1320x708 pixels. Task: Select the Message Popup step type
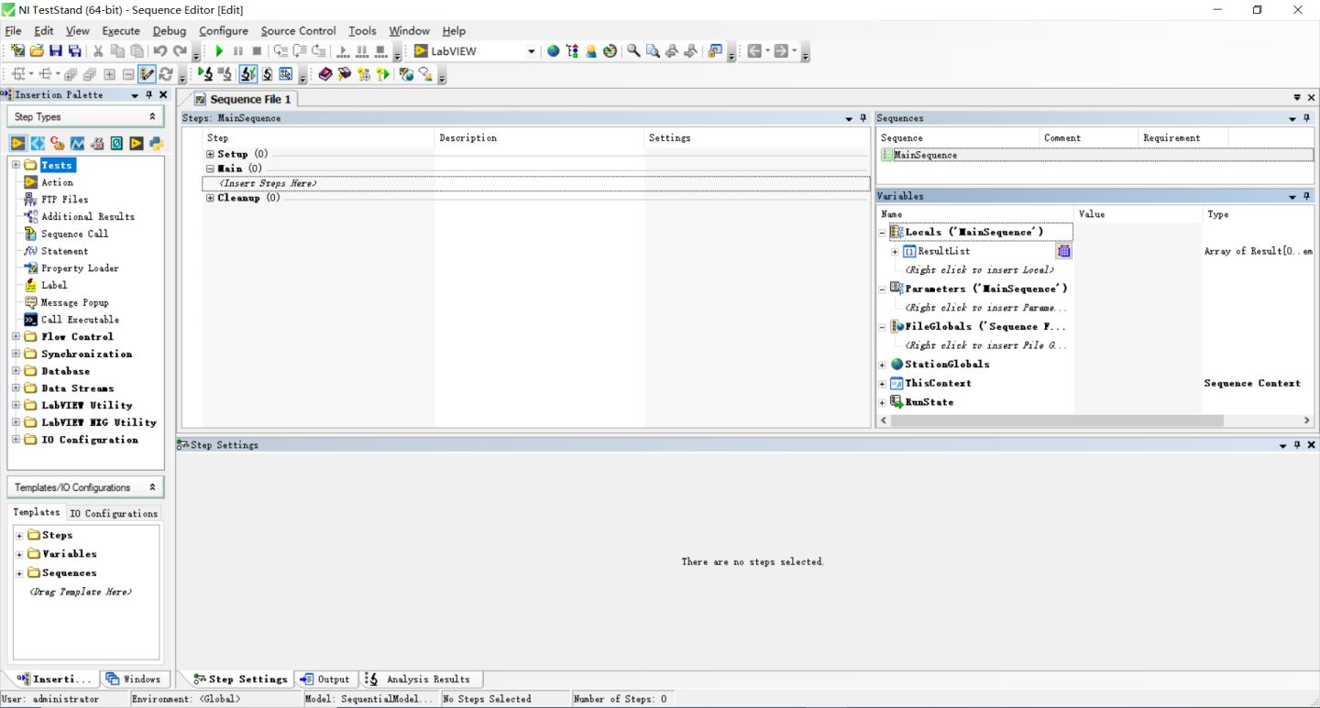tap(74, 302)
